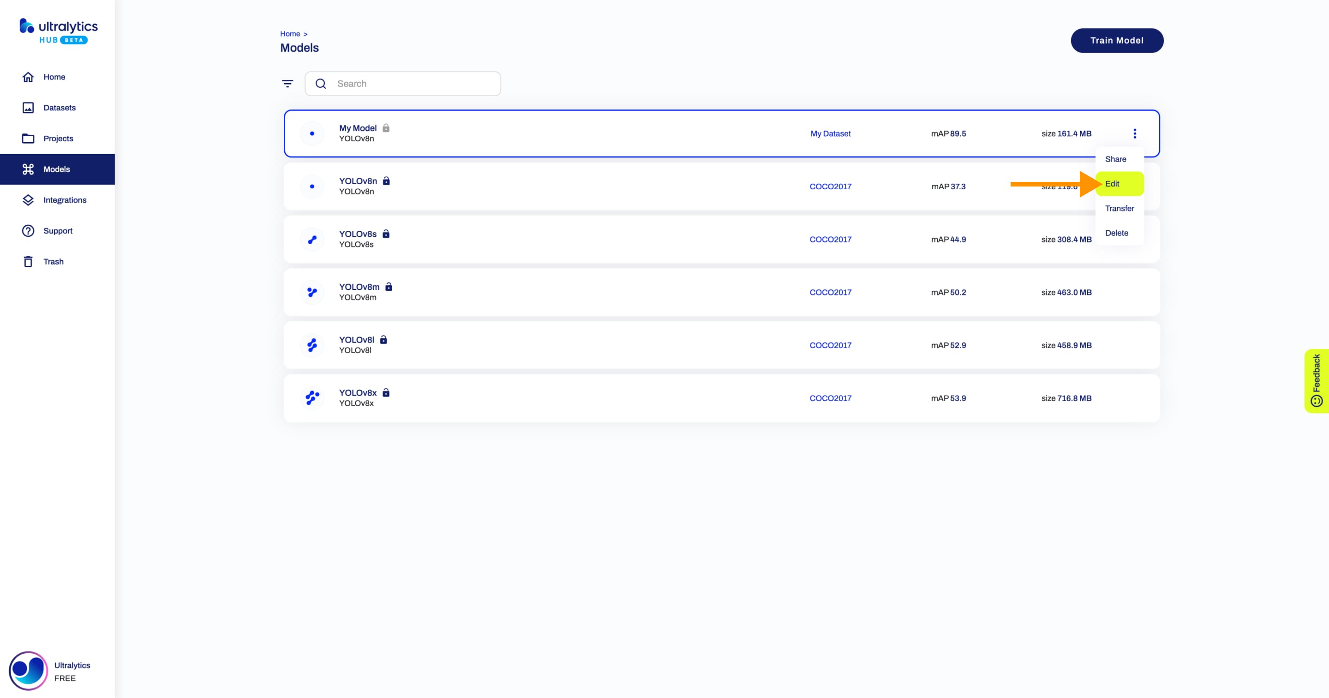
Task: Click the filter icon next to search bar
Action: pos(287,84)
